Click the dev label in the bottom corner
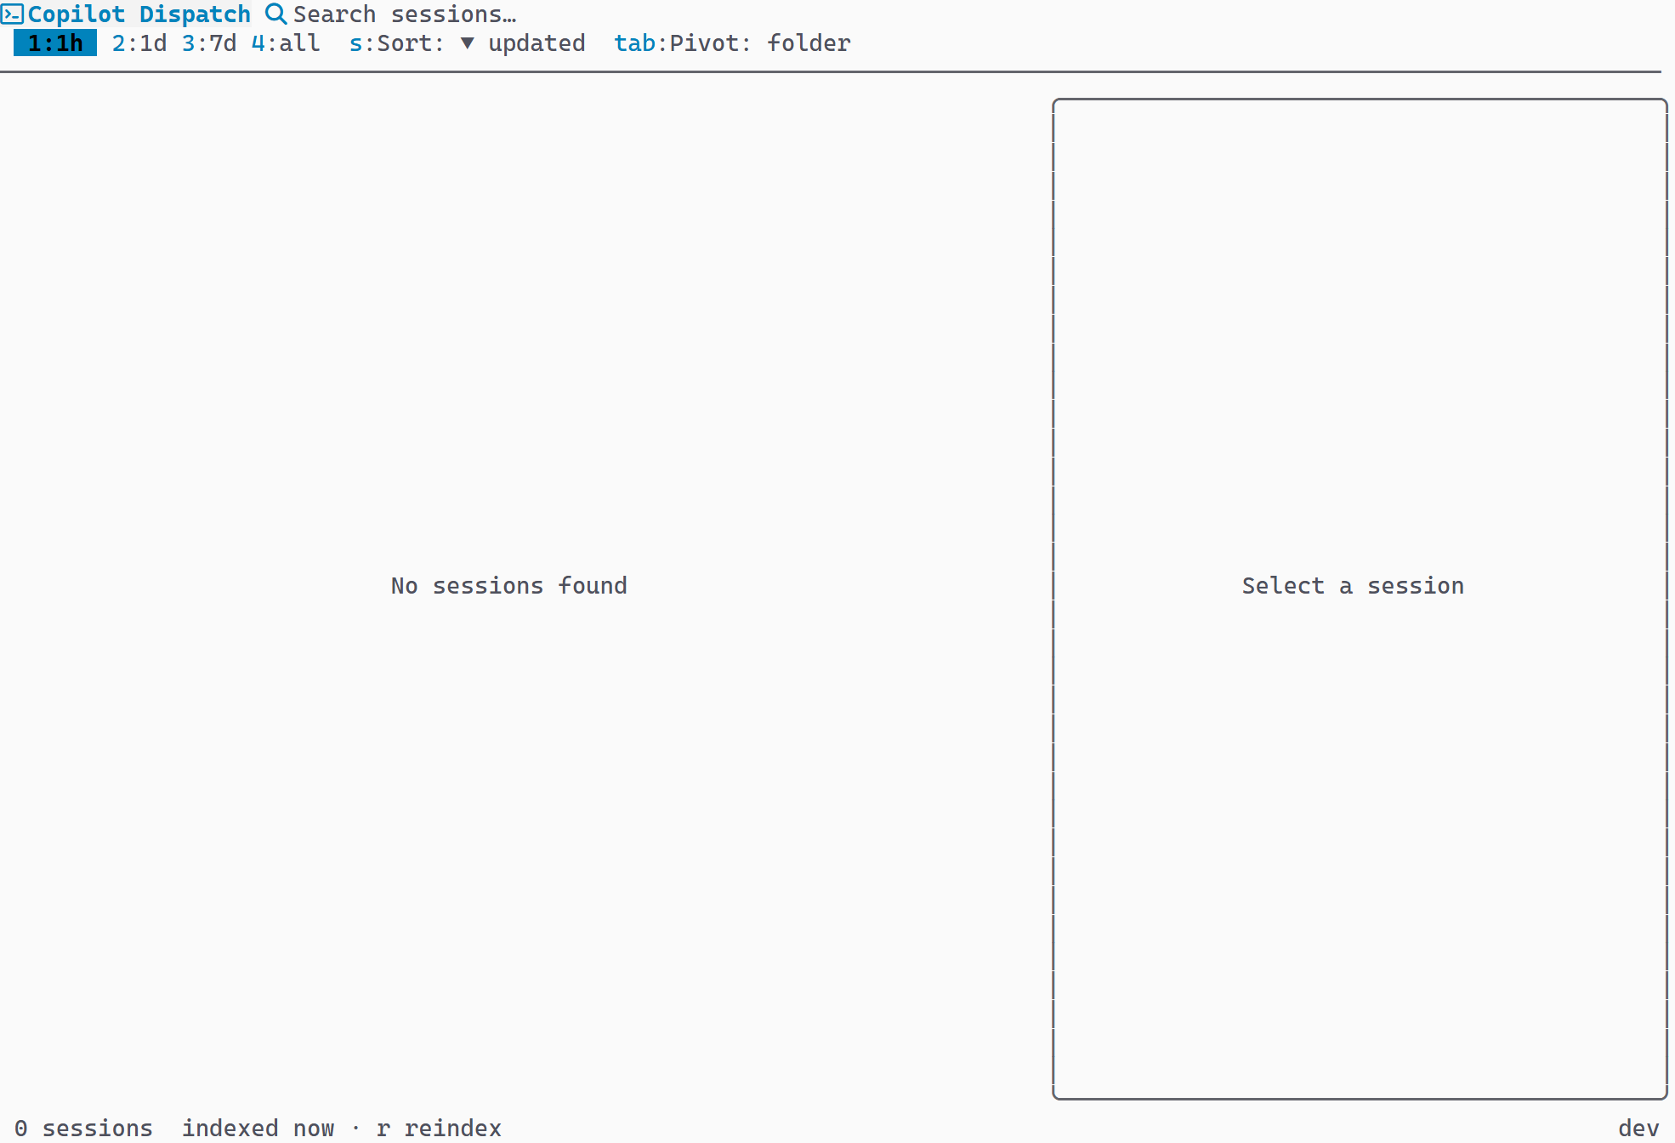The width and height of the screenshot is (1675, 1143). pos(1638,1129)
